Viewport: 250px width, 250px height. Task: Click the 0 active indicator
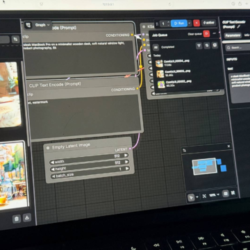click(209, 23)
